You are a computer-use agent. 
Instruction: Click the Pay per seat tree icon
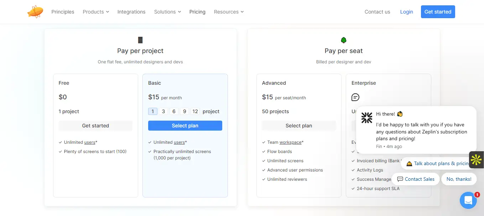point(344,40)
